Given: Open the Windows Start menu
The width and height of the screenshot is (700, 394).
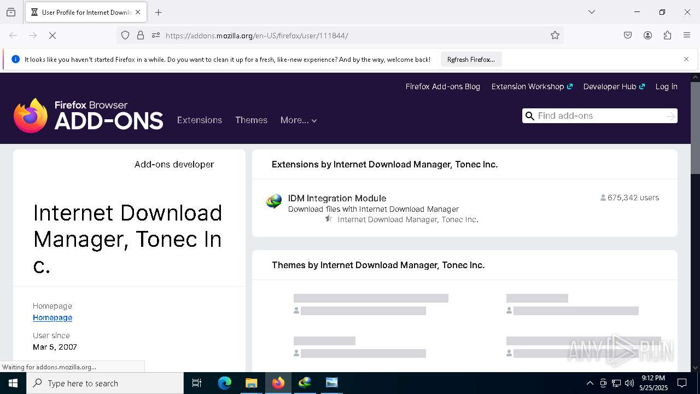Looking at the screenshot, I should tap(13, 383).
